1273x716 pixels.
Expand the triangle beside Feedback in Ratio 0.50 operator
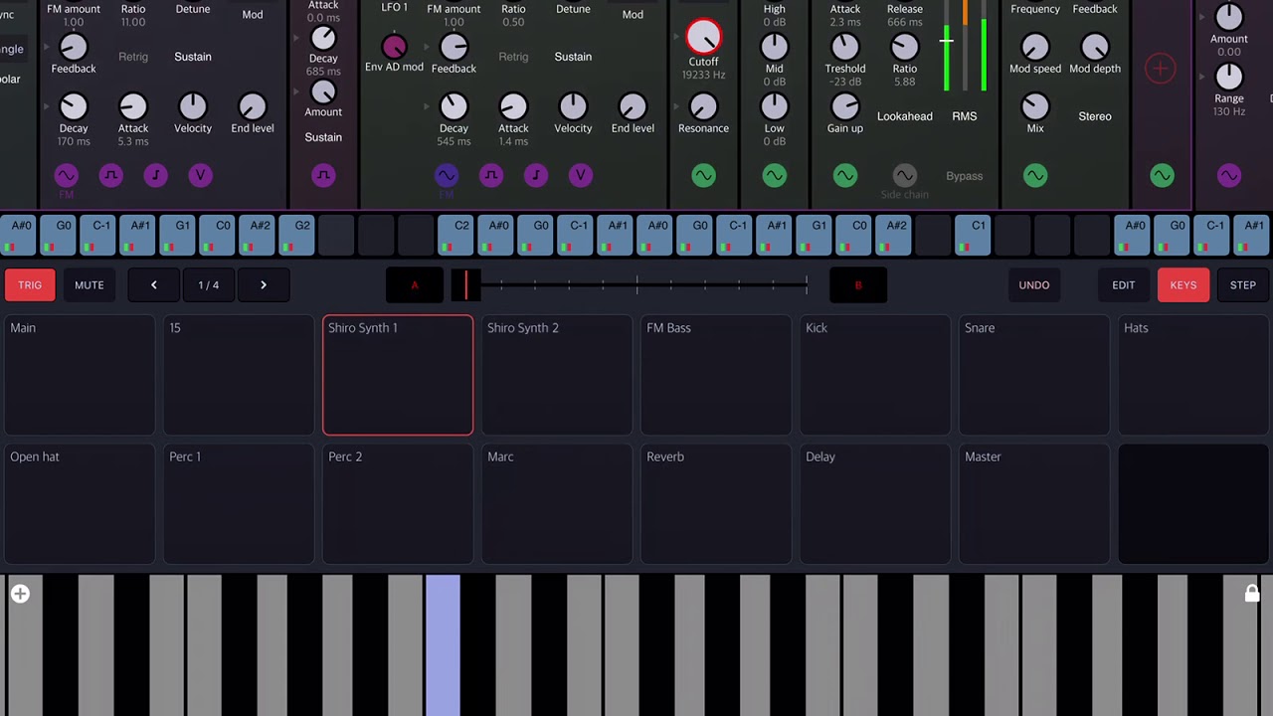tap(428, 47)
